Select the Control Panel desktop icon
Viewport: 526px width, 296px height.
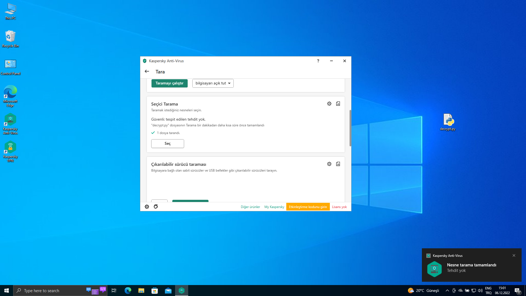tap(10, 67)
